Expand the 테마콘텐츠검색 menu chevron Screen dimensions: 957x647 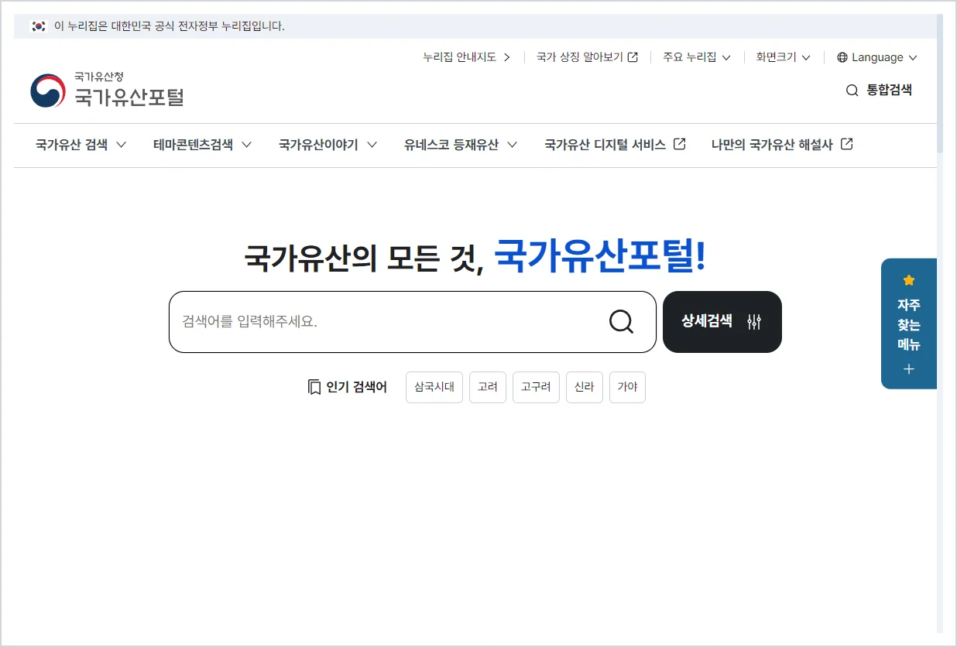pyautogui.click(x=246, y=145)
